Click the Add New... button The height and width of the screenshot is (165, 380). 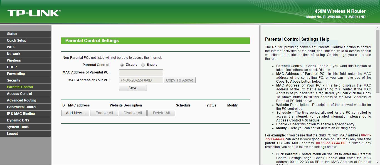[75, 113]
